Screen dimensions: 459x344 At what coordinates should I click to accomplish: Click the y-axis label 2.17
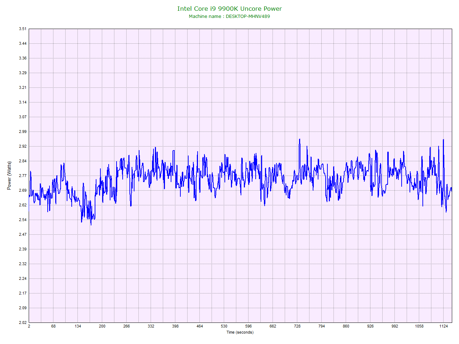(23, 293)
